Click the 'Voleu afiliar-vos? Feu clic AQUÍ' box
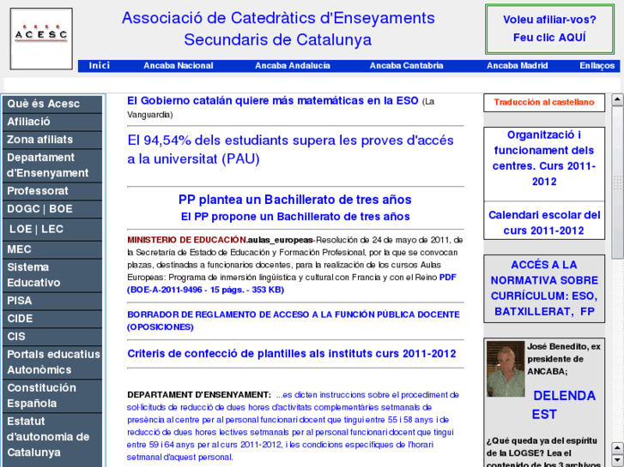Viewport: 624px width, 467px height. 549,29
